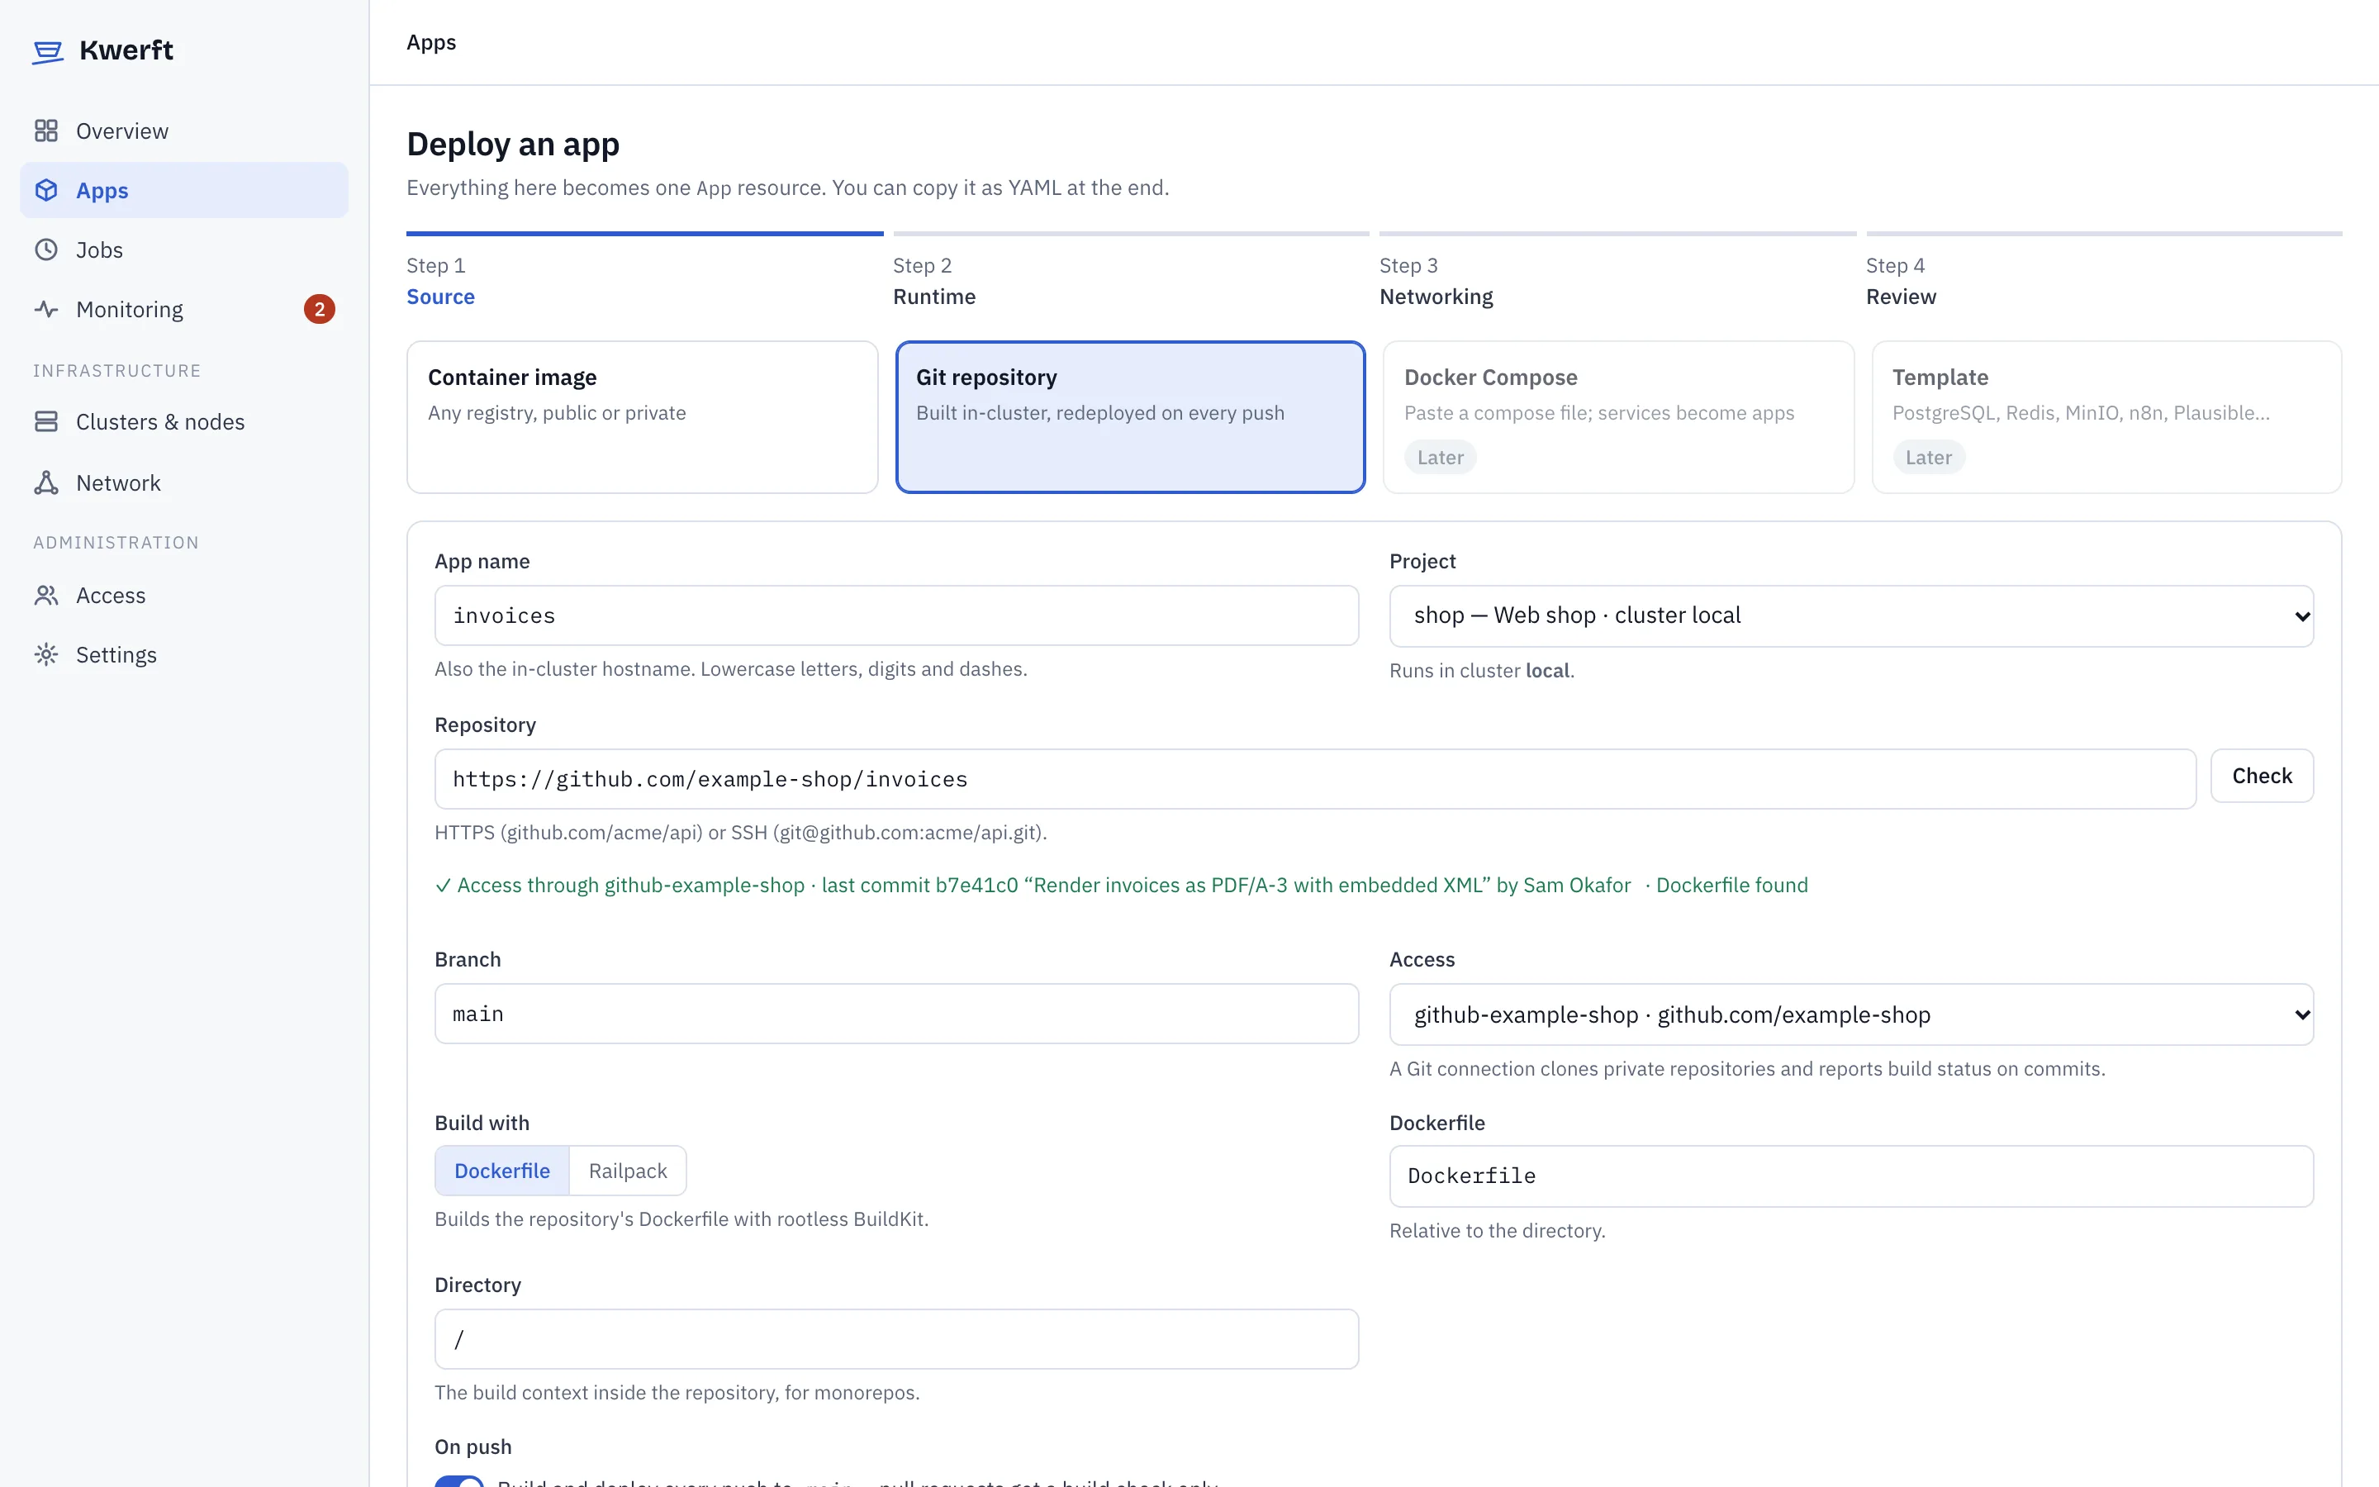Click the Settings gear icon
2379x1487 pixels.
click(46, 655)
